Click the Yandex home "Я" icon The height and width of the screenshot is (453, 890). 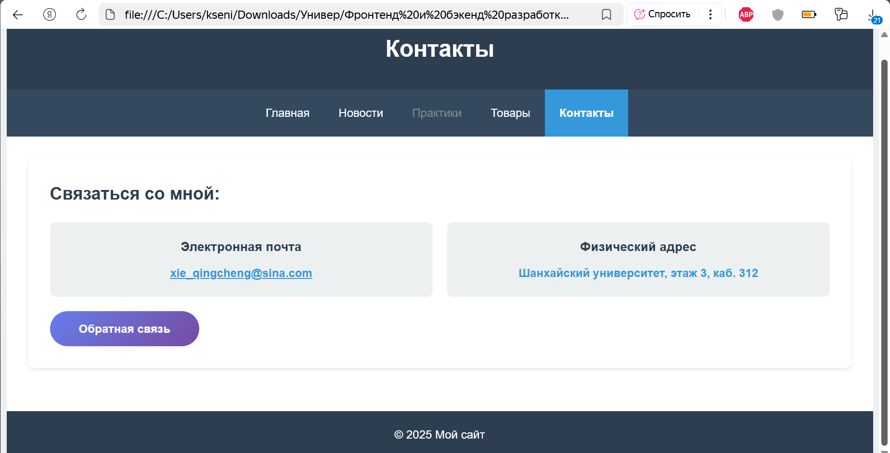50,14
